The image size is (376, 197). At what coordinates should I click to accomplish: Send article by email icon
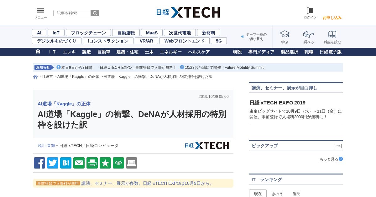[79, 163]
